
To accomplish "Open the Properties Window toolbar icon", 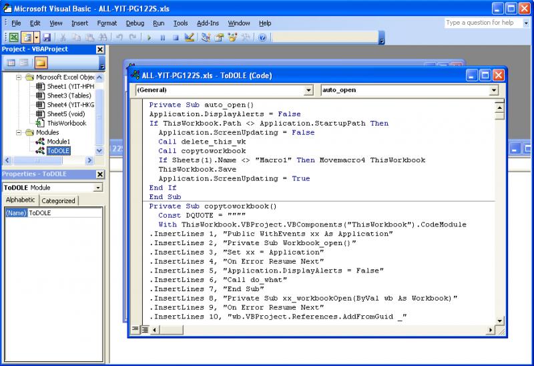I will (x=219, y=37).
